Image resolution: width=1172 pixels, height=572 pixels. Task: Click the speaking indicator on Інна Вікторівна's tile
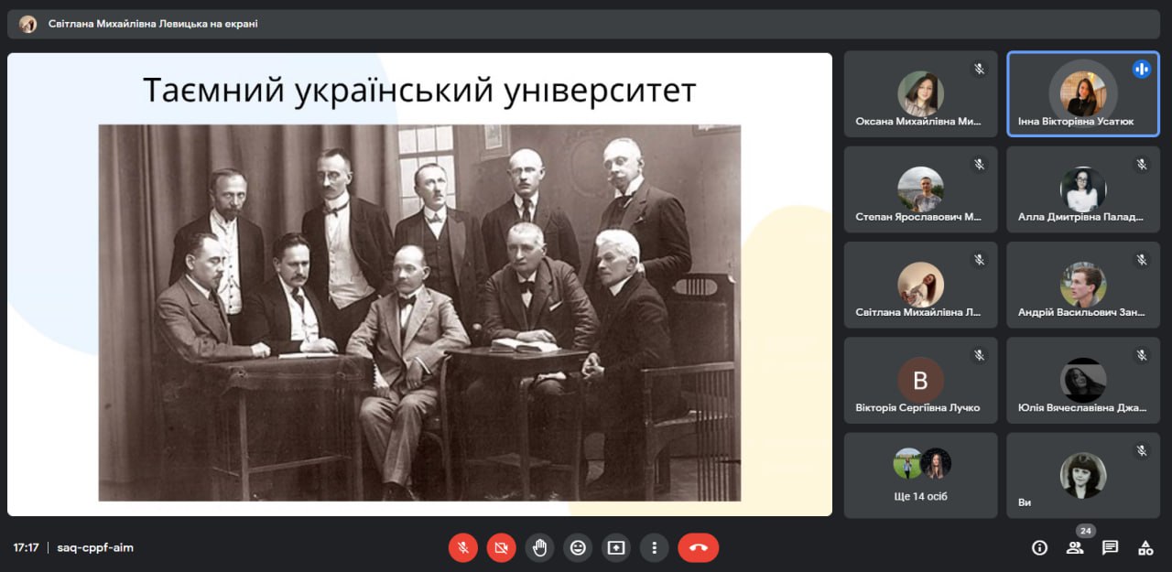tap(1141, 69)
